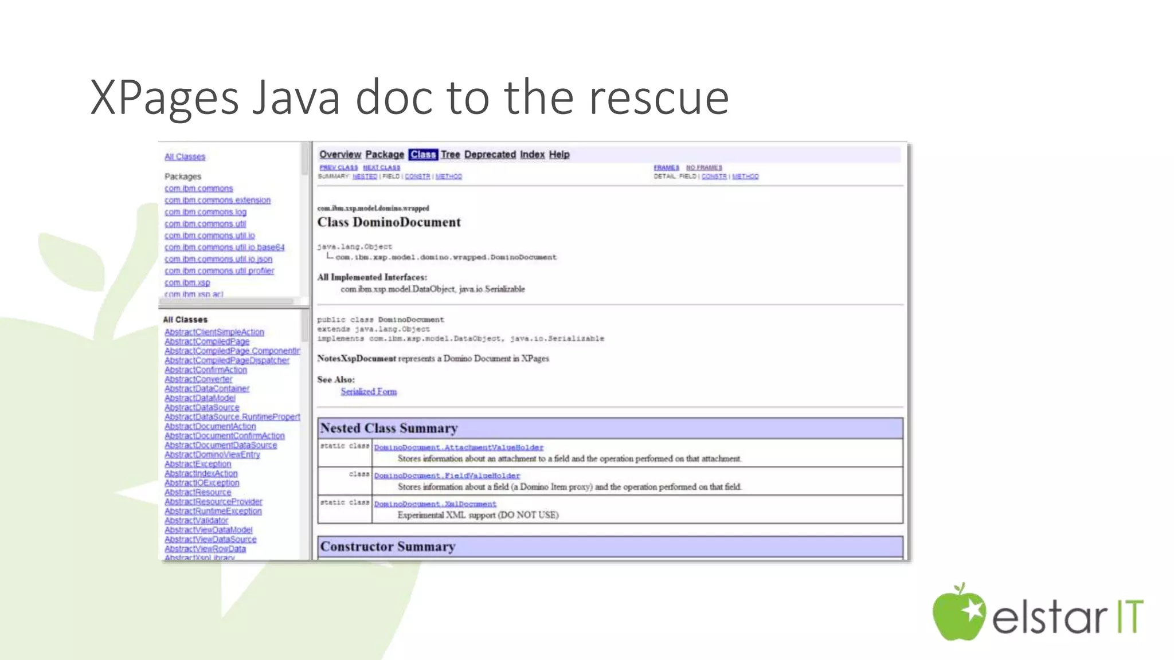Click the Serialized Form link
The image size is (1174, 660).
click(x=369, y=392)
